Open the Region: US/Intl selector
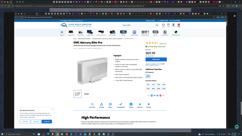This screenshot has height=136, width=242. click(x=150, y=21)
